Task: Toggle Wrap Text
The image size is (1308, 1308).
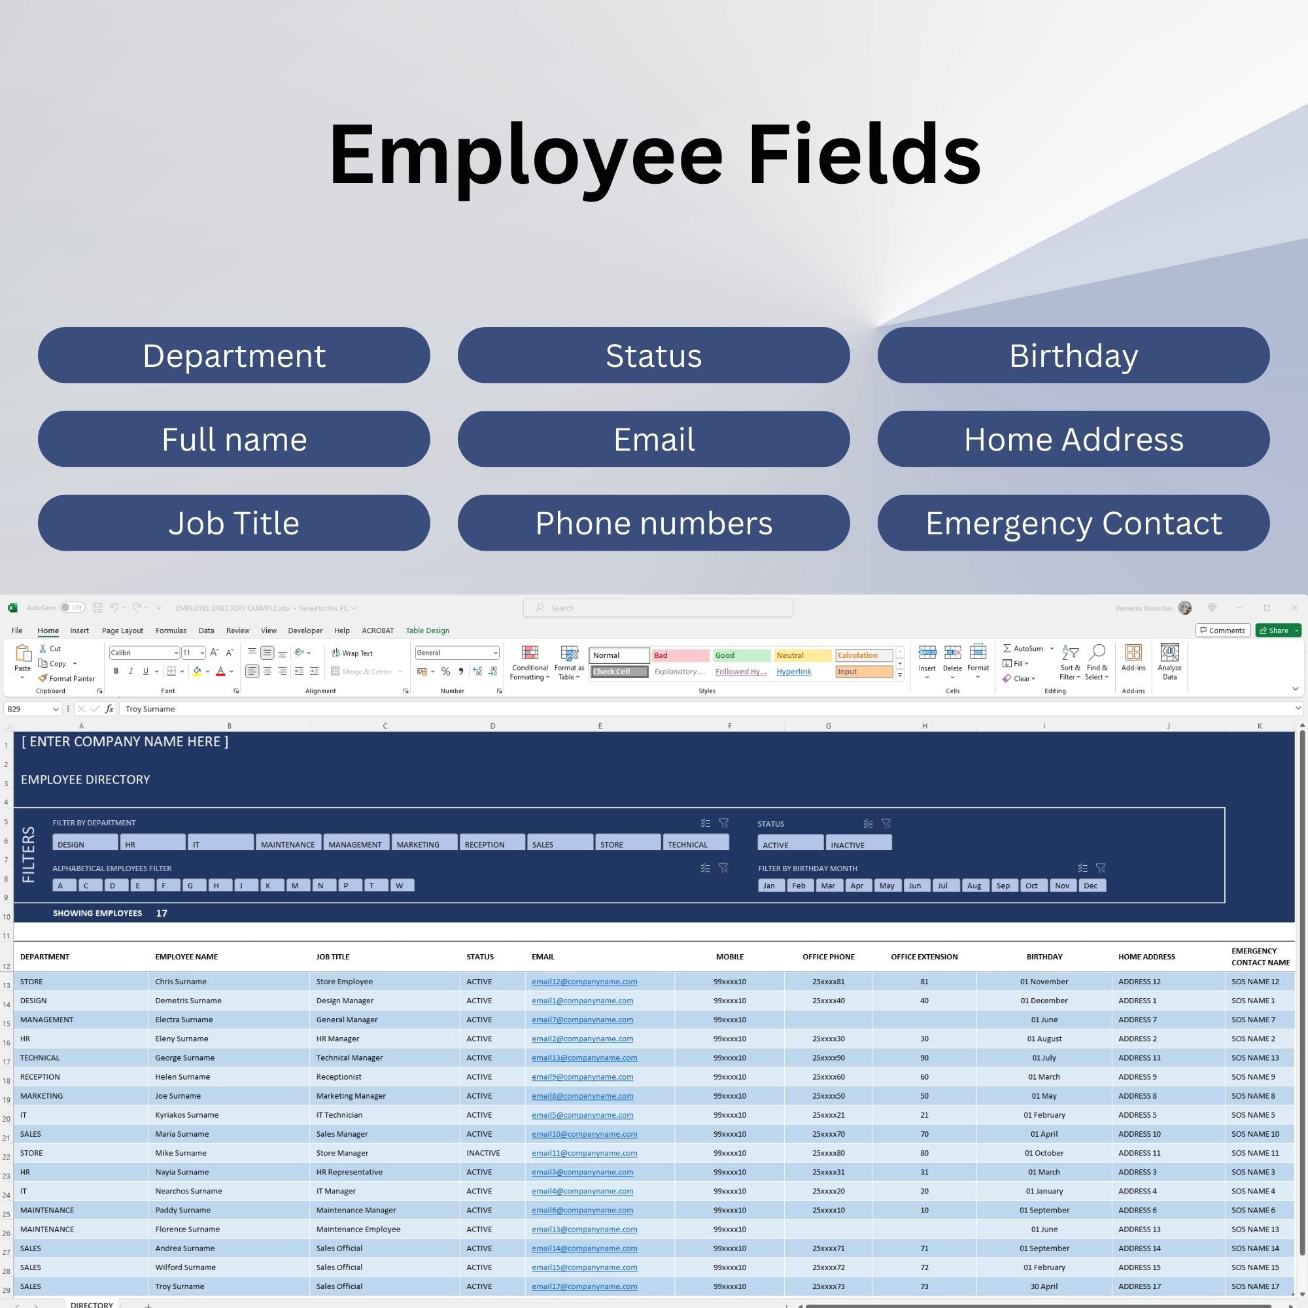Action: point(352,653)
